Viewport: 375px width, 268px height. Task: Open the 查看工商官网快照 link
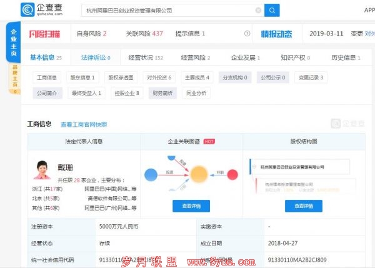(x=84, y=124)
